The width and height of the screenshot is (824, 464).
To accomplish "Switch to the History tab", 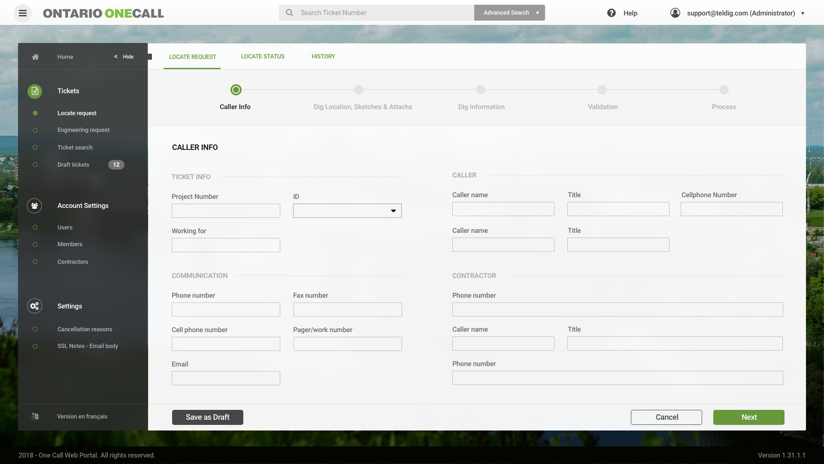I will click(x=323, y=56).
